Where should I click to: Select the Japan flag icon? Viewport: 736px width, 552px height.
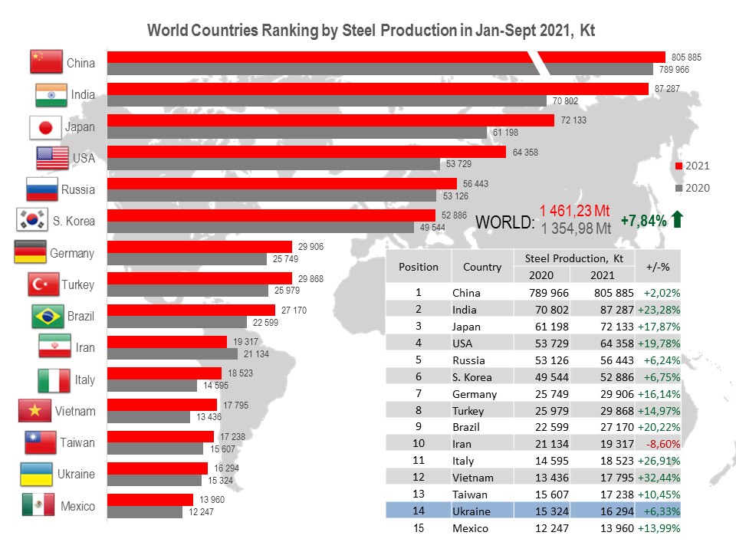(44, 127)
